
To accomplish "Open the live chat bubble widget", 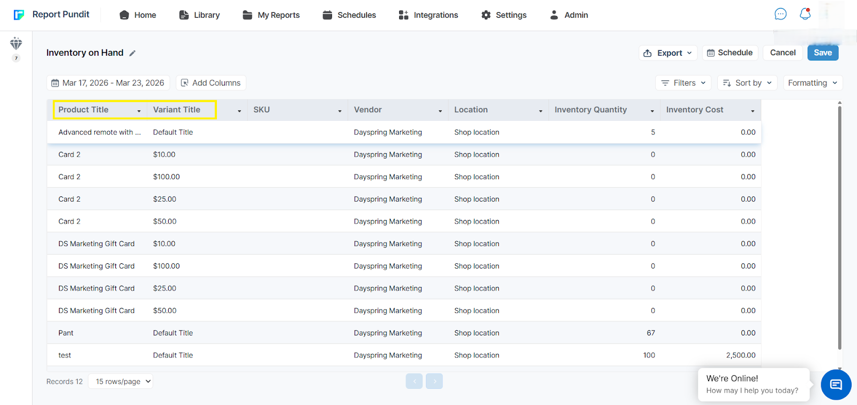I will coord(836,385).
